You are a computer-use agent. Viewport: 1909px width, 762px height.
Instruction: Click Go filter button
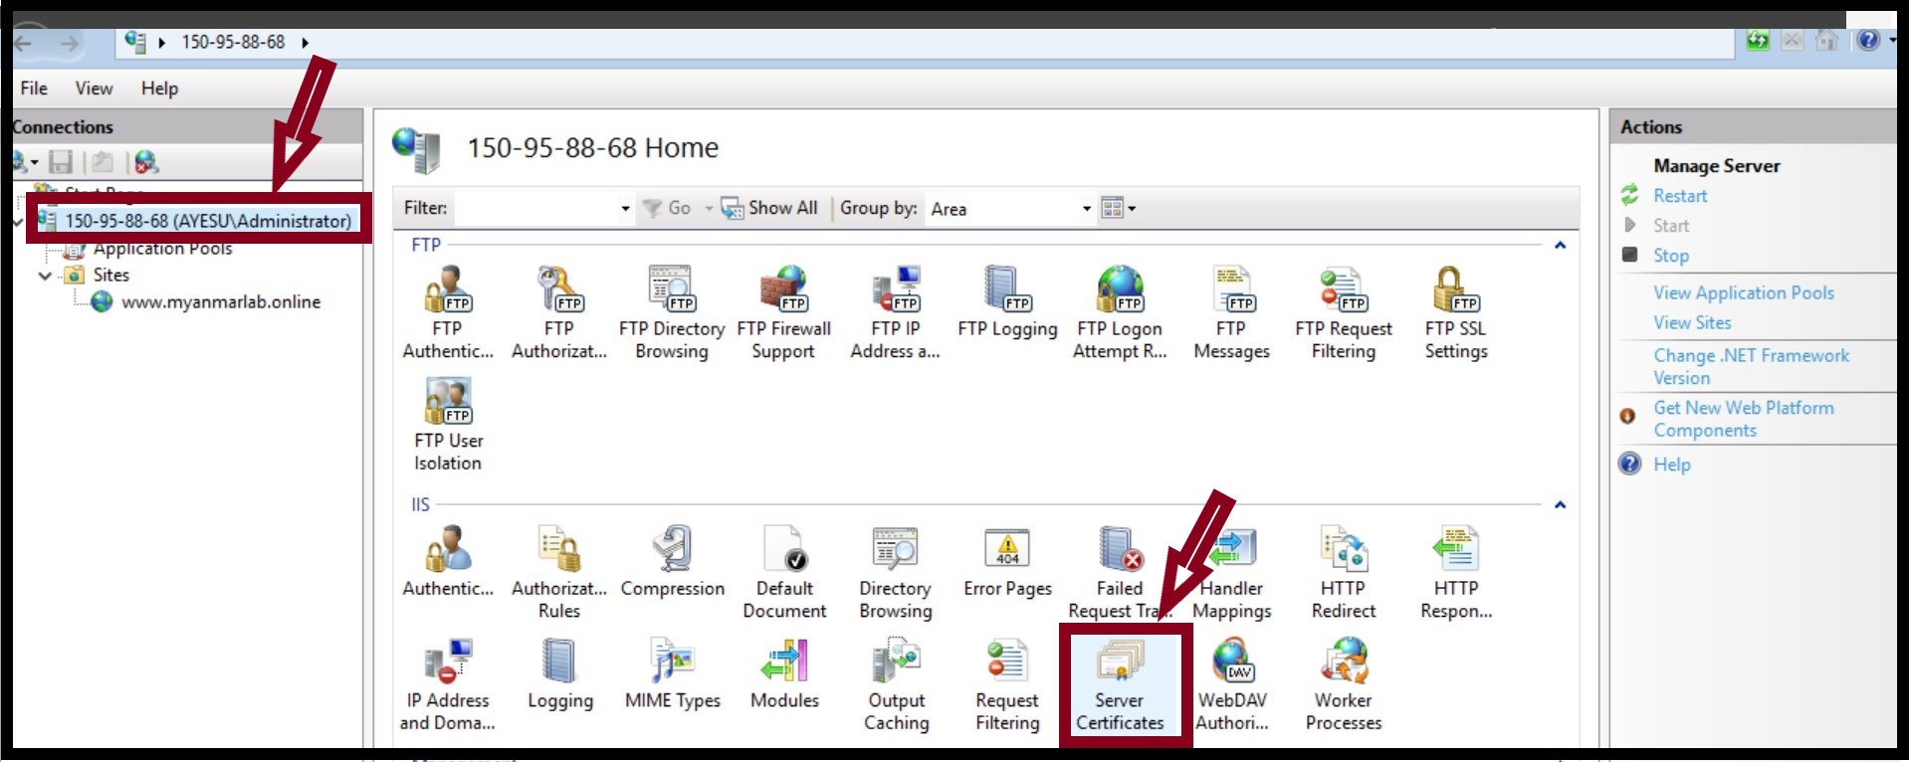[x=667, y=208]
